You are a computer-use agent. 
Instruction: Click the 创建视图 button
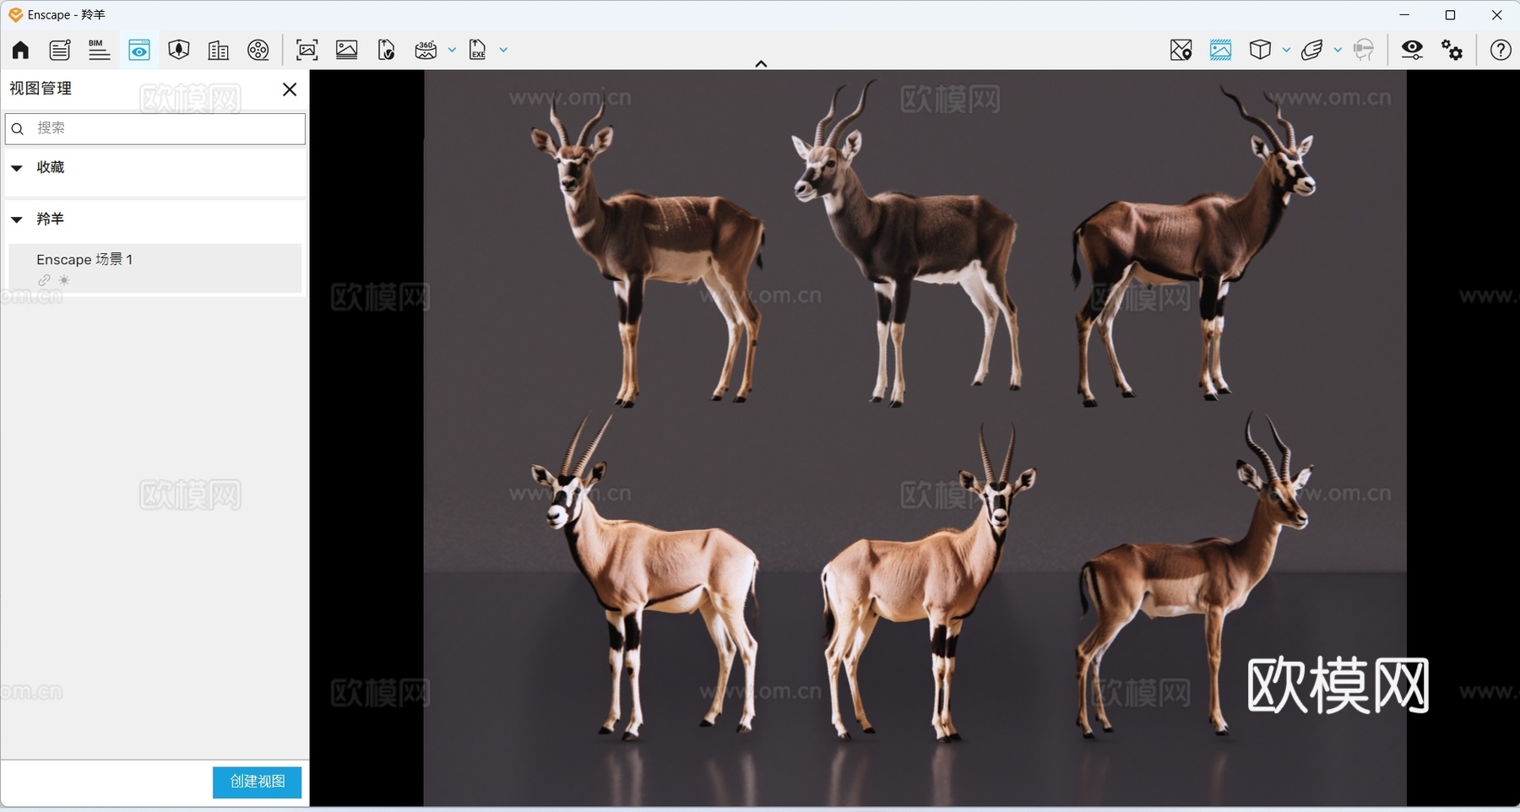pyautogui.click(x=258, y=782)
